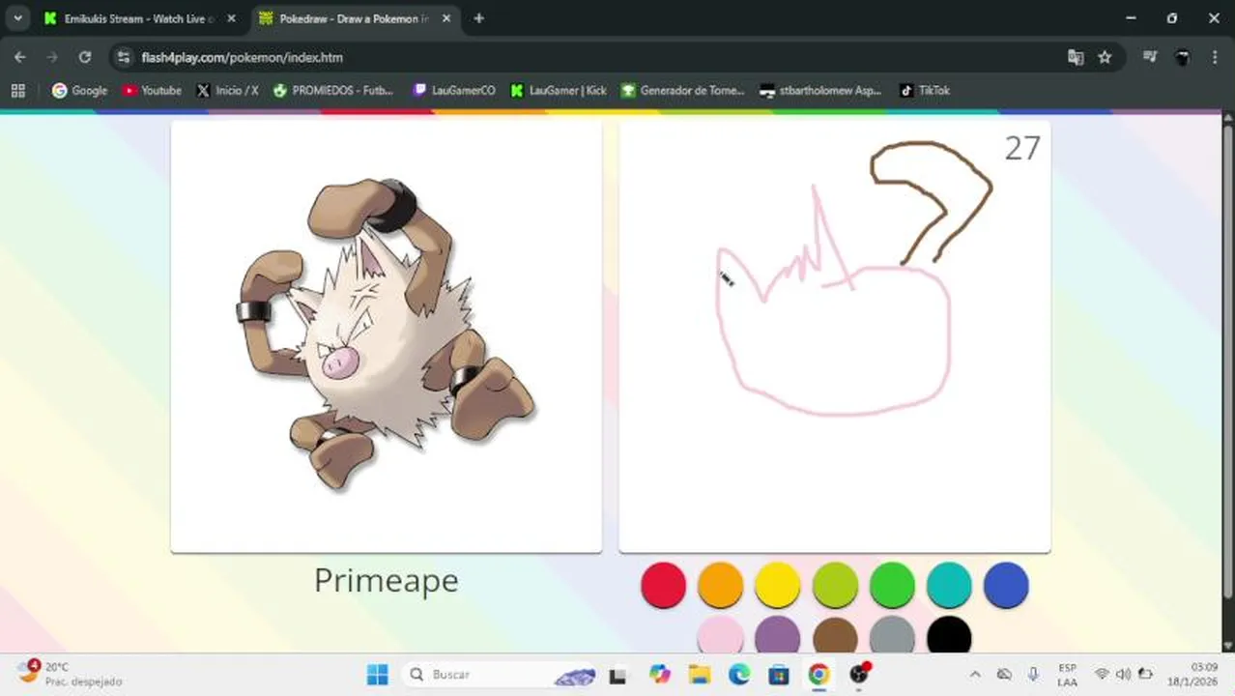
Task: Bookmark this page with the star icon
Action: click(x=1105, y=57)
